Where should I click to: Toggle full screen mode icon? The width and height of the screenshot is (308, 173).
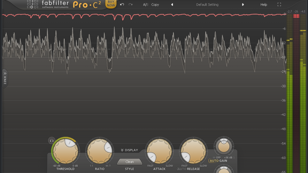click(279, 4)
